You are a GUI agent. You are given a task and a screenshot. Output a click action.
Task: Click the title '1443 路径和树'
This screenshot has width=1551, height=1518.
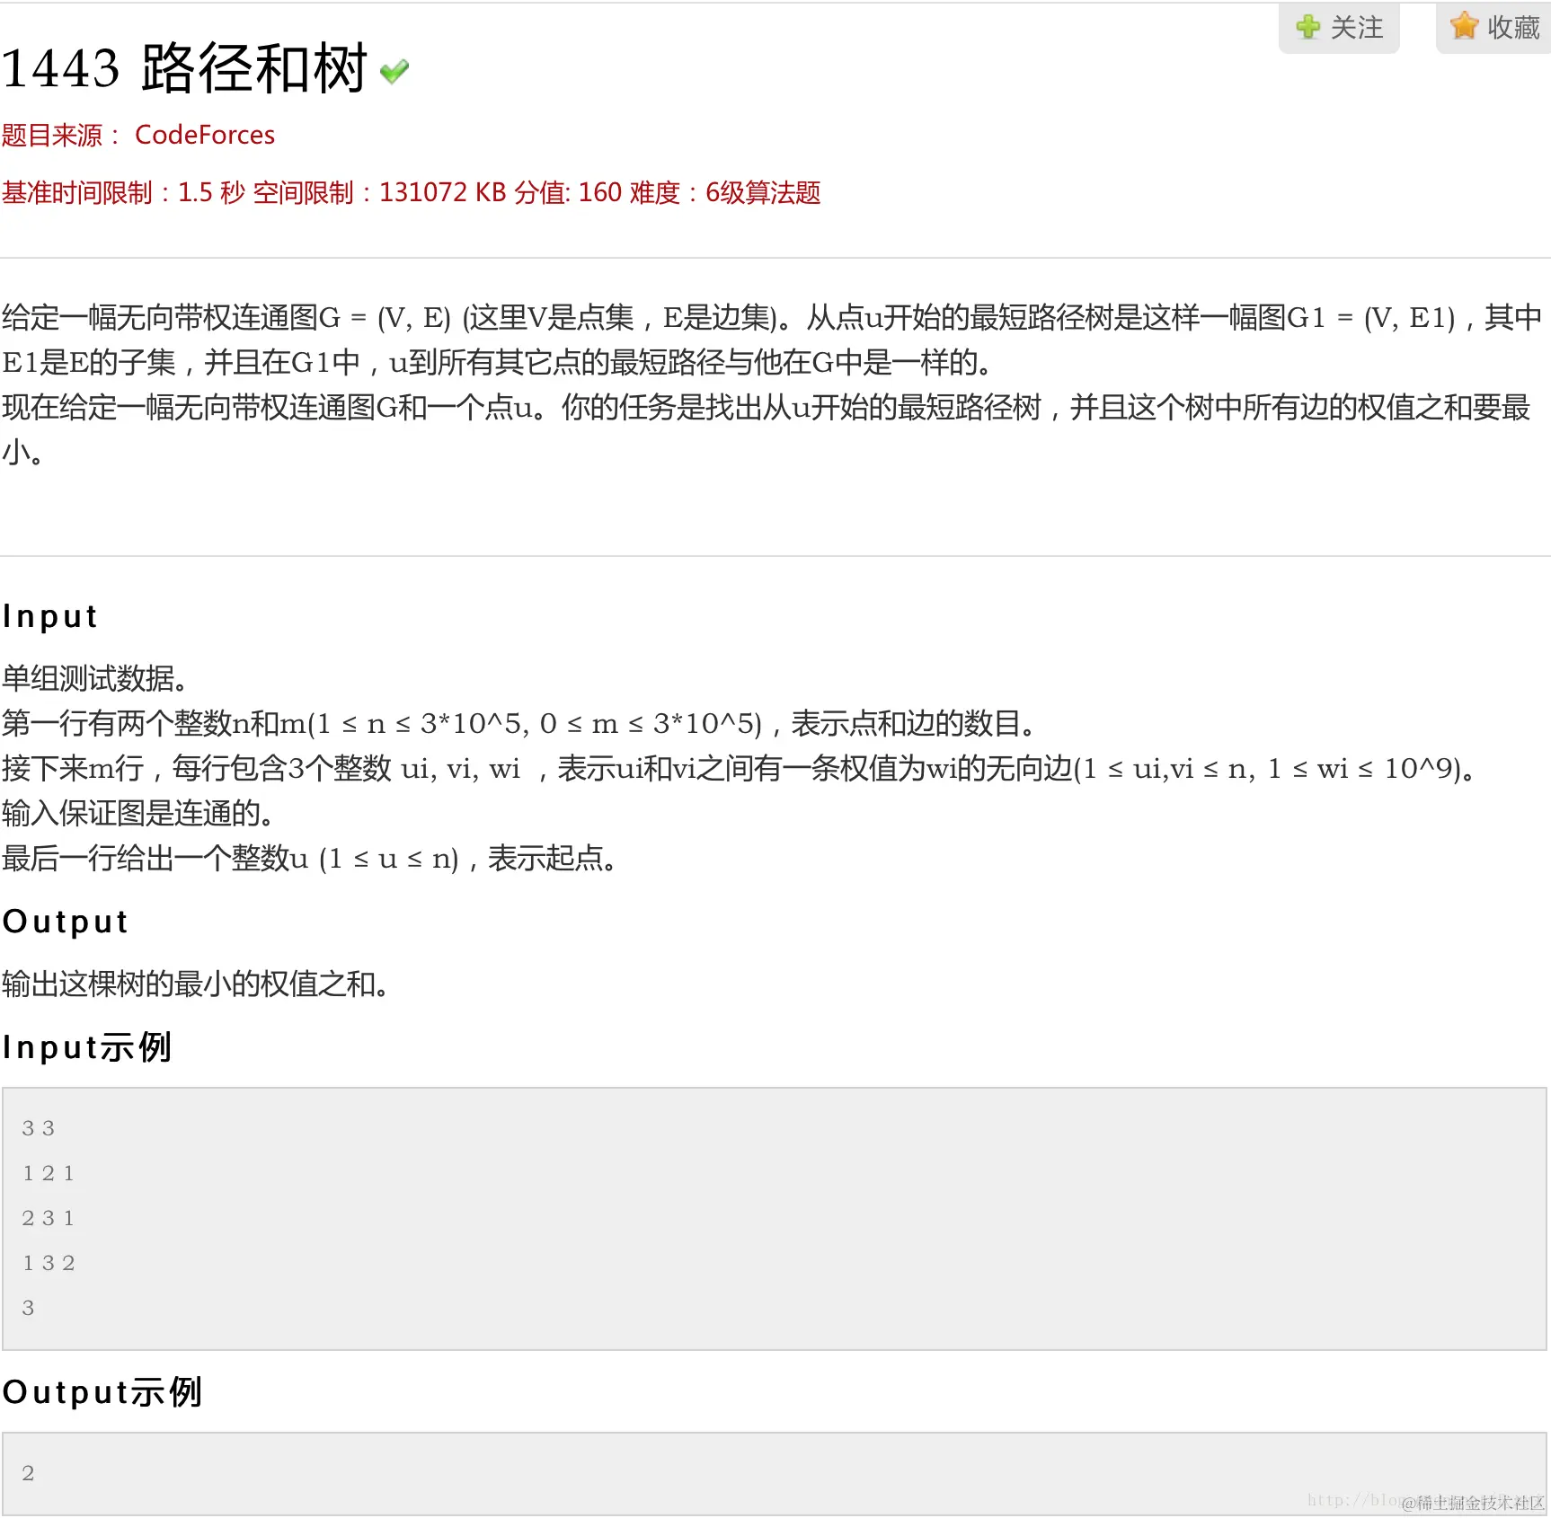185,67
